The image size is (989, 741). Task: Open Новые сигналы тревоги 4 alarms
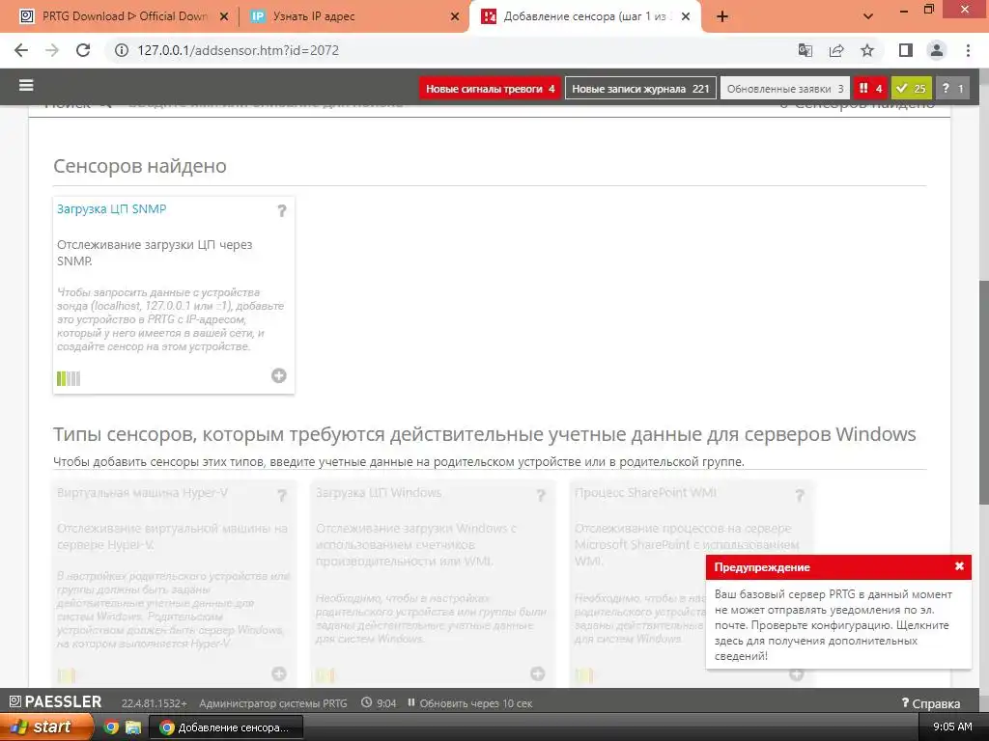490,88
